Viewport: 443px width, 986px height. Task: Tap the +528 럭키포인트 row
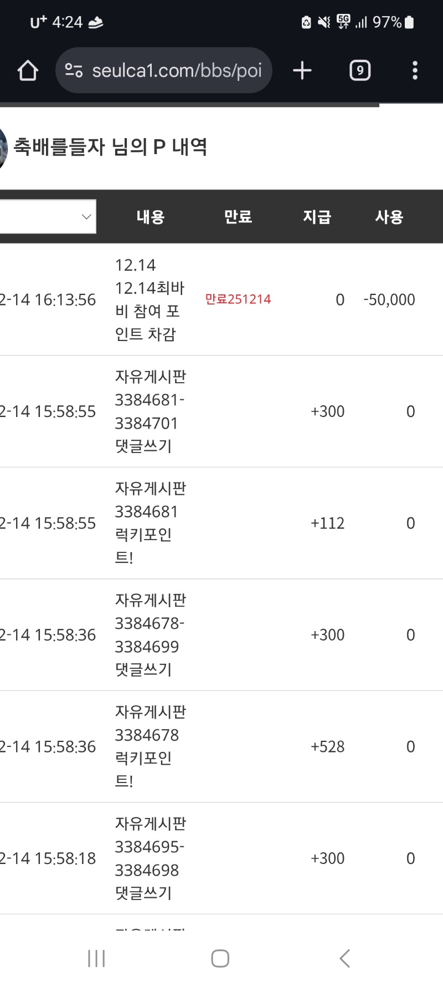[x=328, y=746]
